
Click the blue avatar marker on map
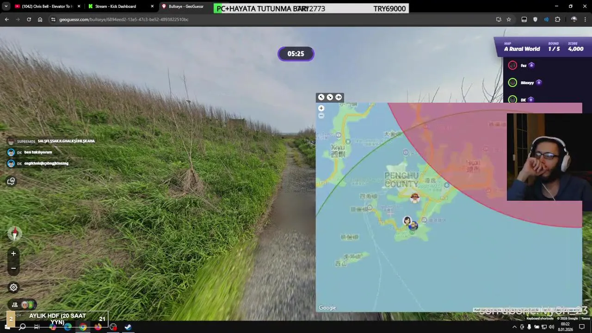[x=413, y=226]
